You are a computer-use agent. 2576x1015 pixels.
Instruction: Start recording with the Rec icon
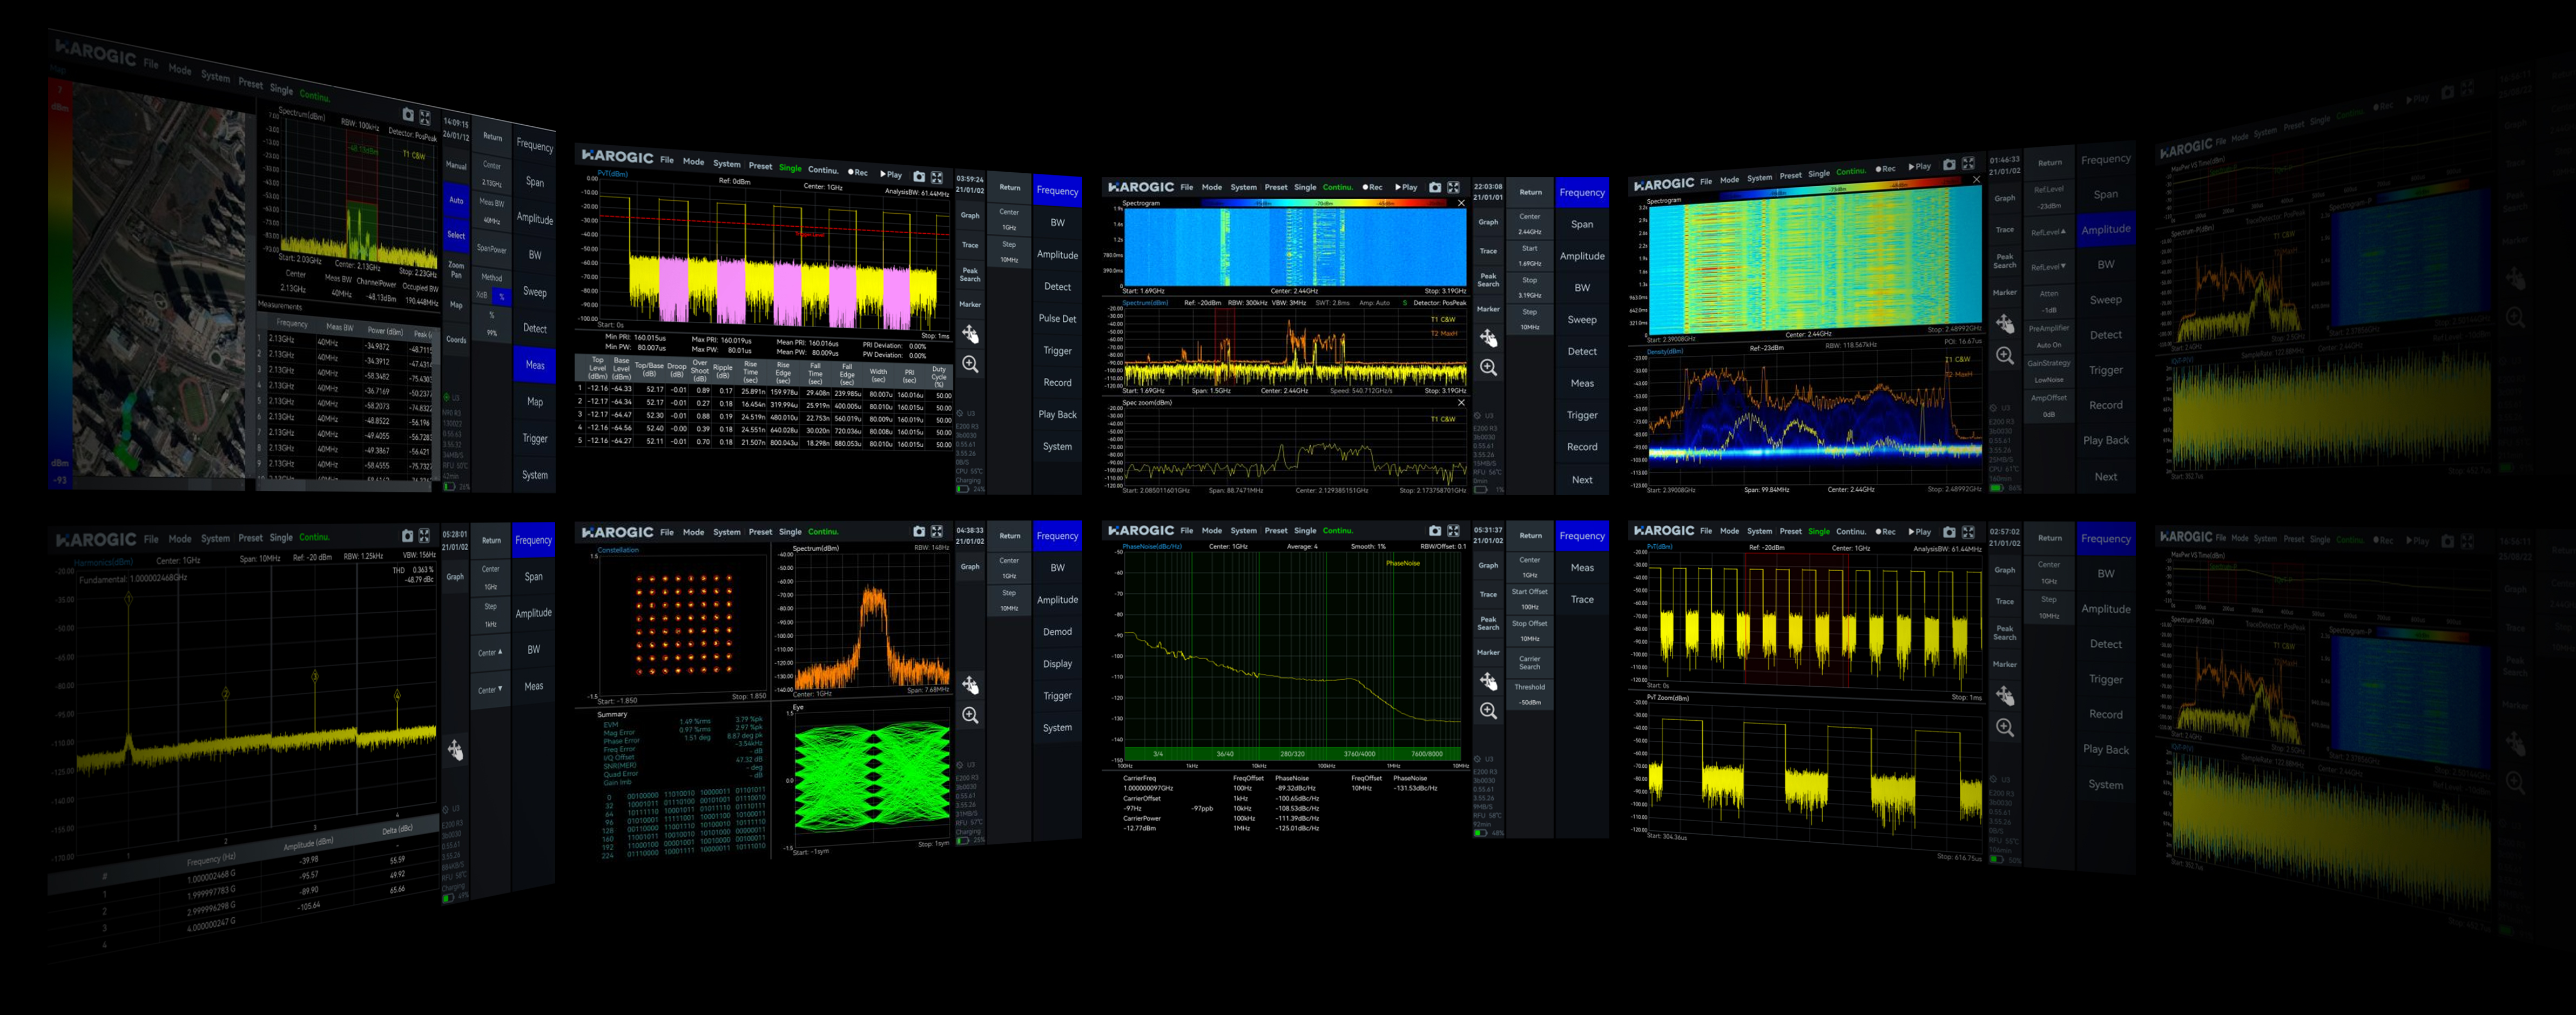tap(1373, 188)
